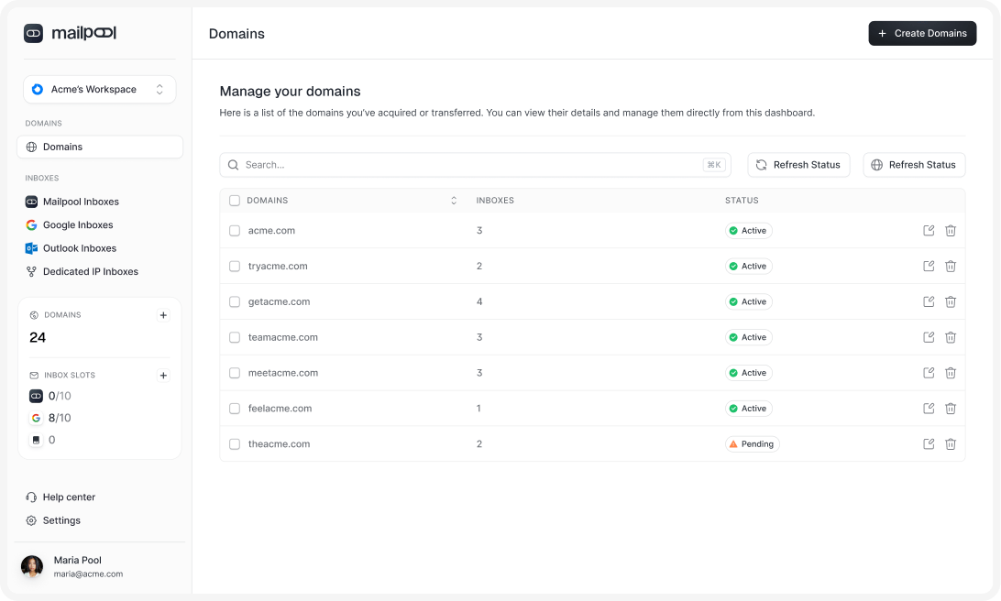This screenshot has height=601, width=1001.
Task: Edit the tryacme.com domain entry
Action: coord(929,266)
